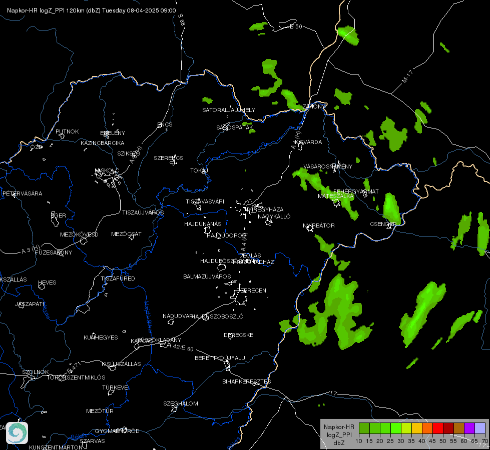
Task: Select the CSENGER town label
Action: (383, 224)
